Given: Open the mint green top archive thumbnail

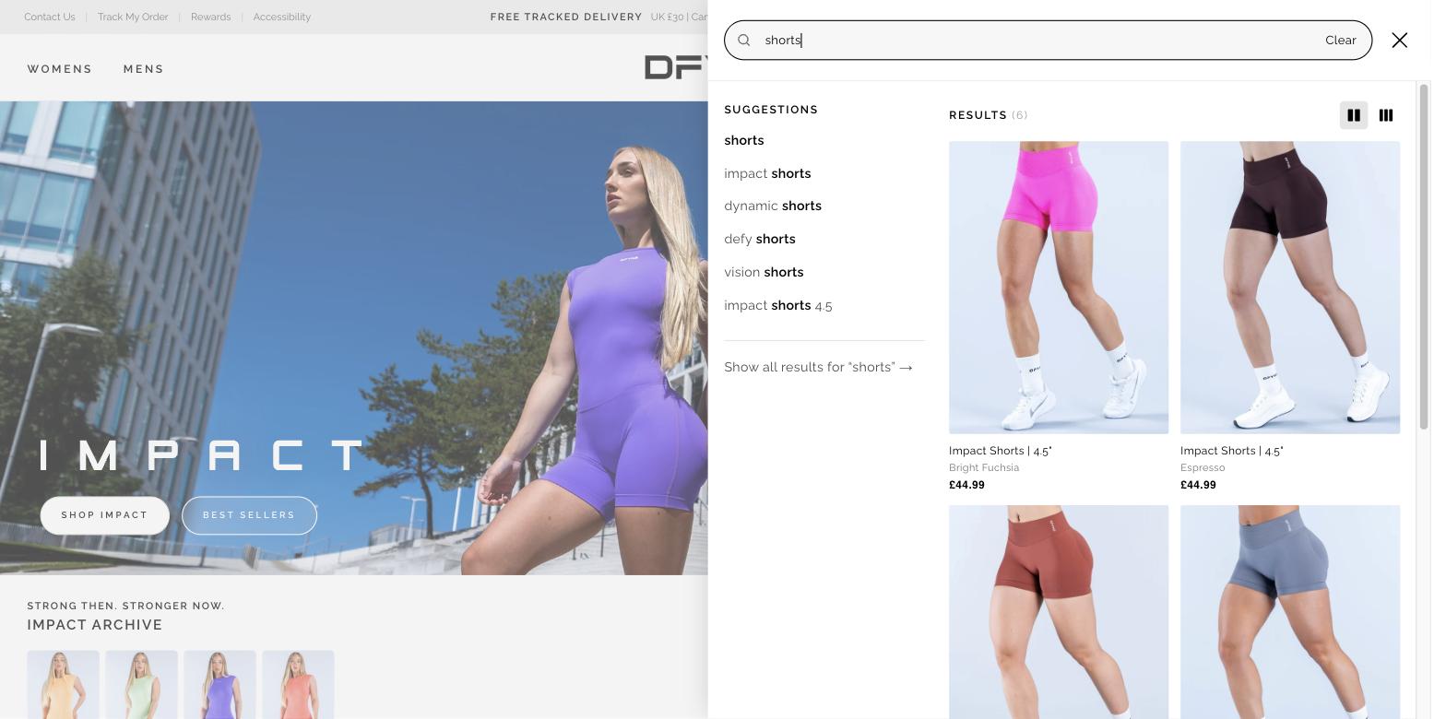Looking at the screenshot, I should [x=141, y=685].
